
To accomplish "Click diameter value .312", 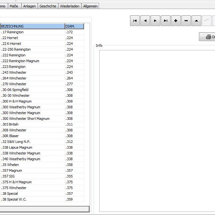I will point(69,142).
